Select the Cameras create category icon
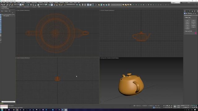This screenshot has height=111, width=198. click(x=190, y=13)
